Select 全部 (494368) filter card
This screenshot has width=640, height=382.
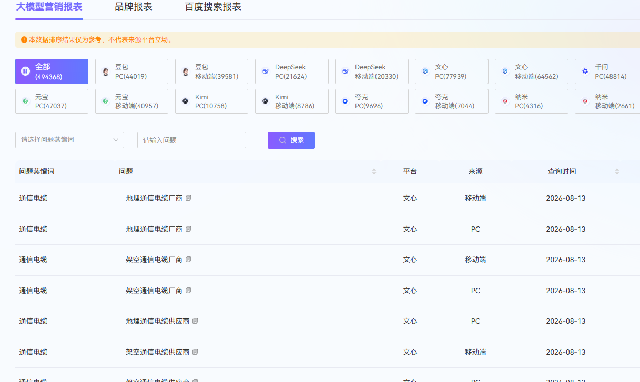point(52,71)
